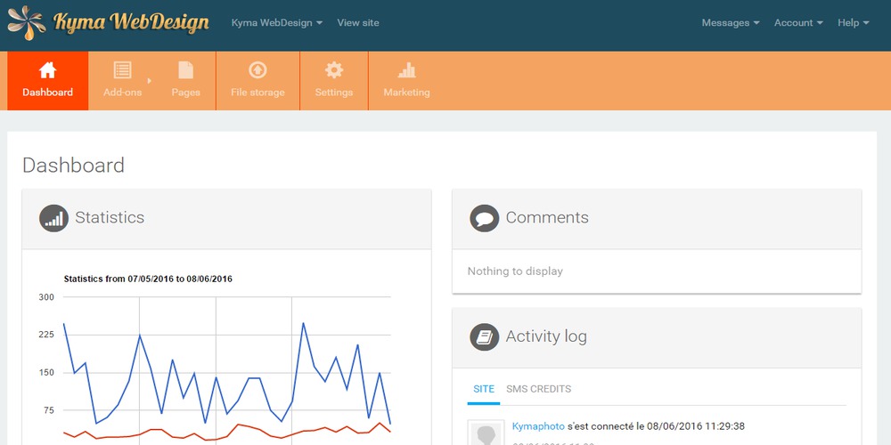
Task: Open the Help dropdown menu
Action: pos(853,23)
